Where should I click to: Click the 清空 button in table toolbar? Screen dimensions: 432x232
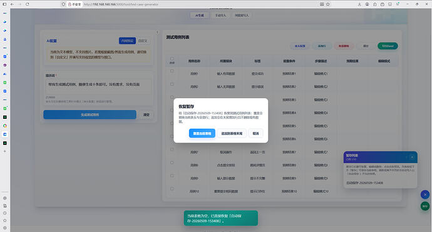tap(366, 46)
